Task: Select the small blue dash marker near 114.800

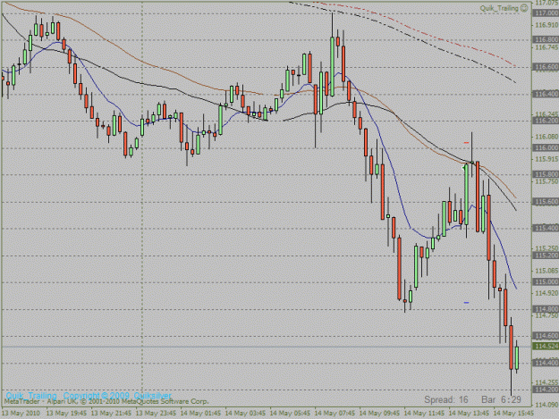Action: (466, 303)
